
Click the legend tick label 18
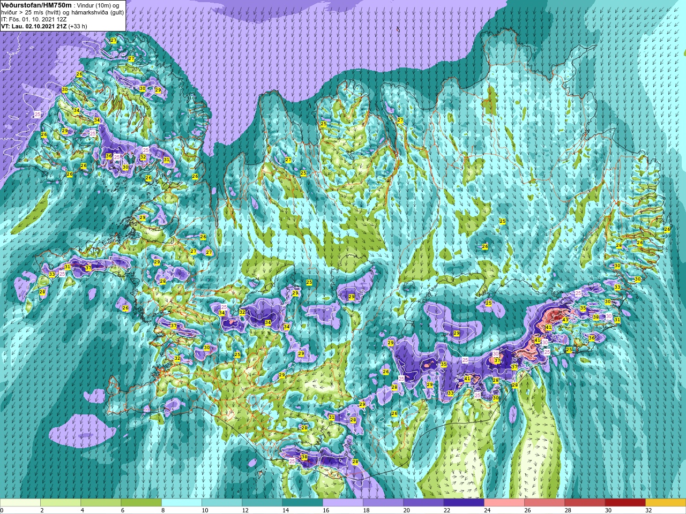click(367, 510)
